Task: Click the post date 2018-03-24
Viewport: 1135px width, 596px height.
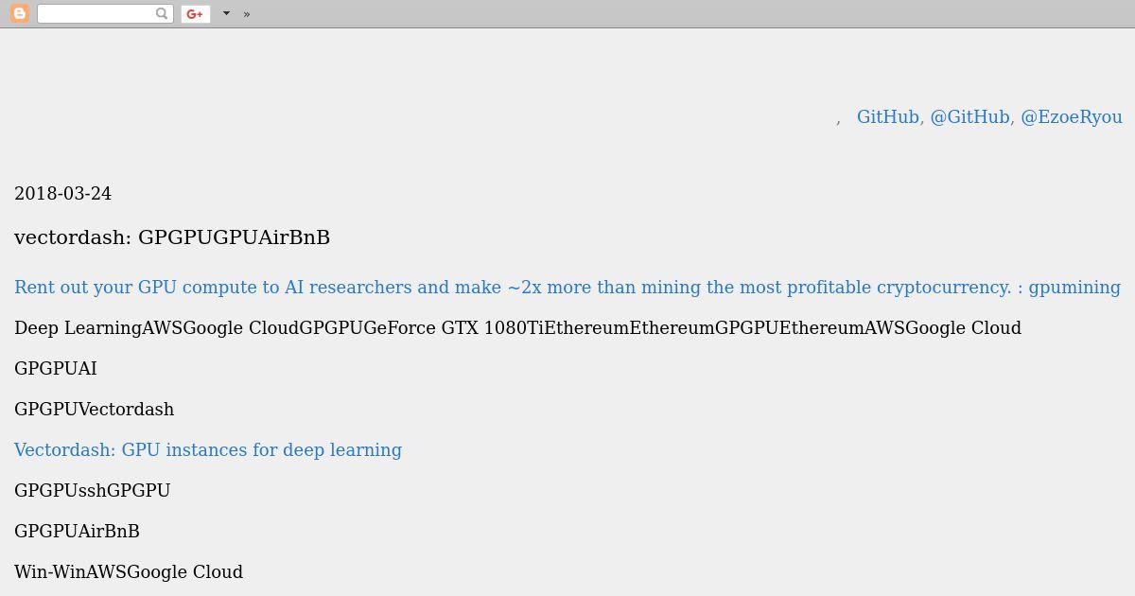Action: (62, 193)
